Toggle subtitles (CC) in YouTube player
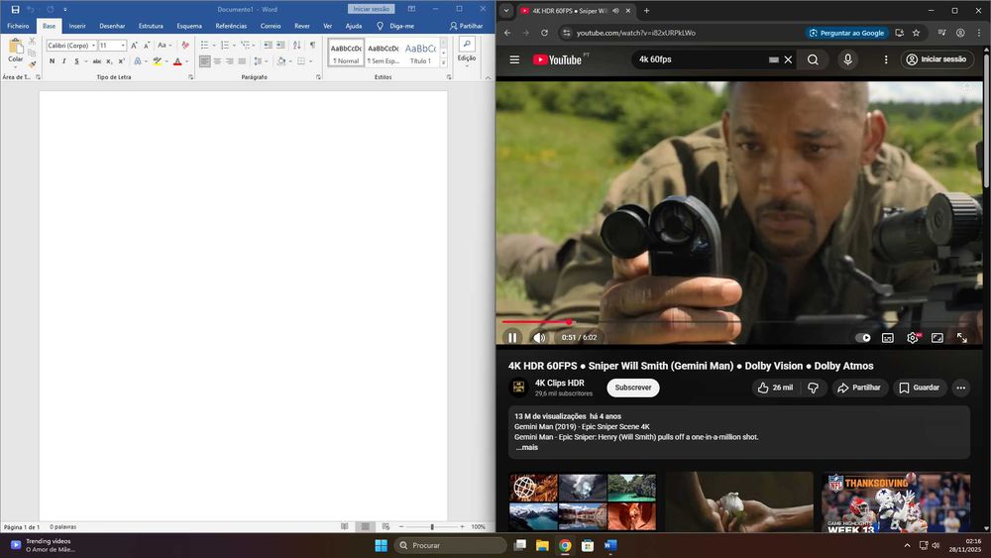The width and height of the screenshot is (991, 558). 888,337
